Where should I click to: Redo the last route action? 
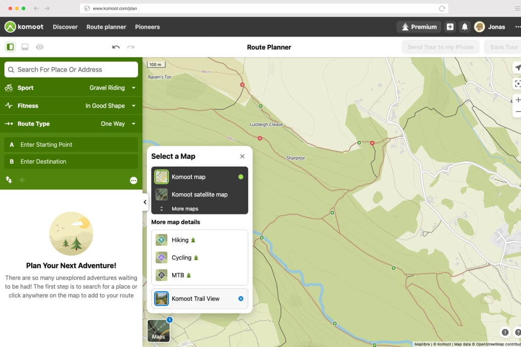click(x=130, y=46)
